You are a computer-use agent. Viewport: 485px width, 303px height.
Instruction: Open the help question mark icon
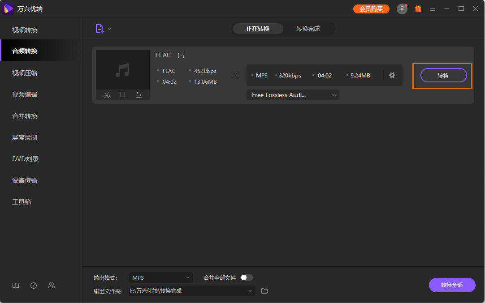(34, 286)
